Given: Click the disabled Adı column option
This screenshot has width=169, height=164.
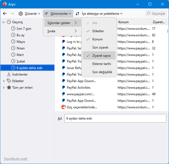Looking at the screenshot, I should coord(99,23).
